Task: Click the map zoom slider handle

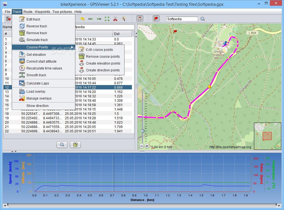Action: tap(143, 131)
